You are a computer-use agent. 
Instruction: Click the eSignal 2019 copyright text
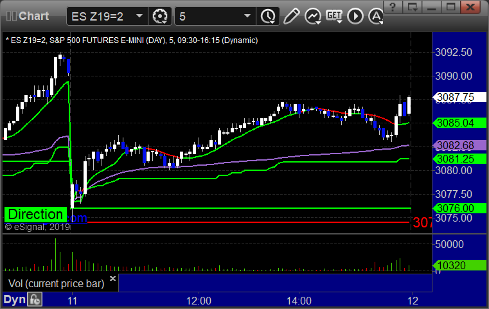click(37, 227)
